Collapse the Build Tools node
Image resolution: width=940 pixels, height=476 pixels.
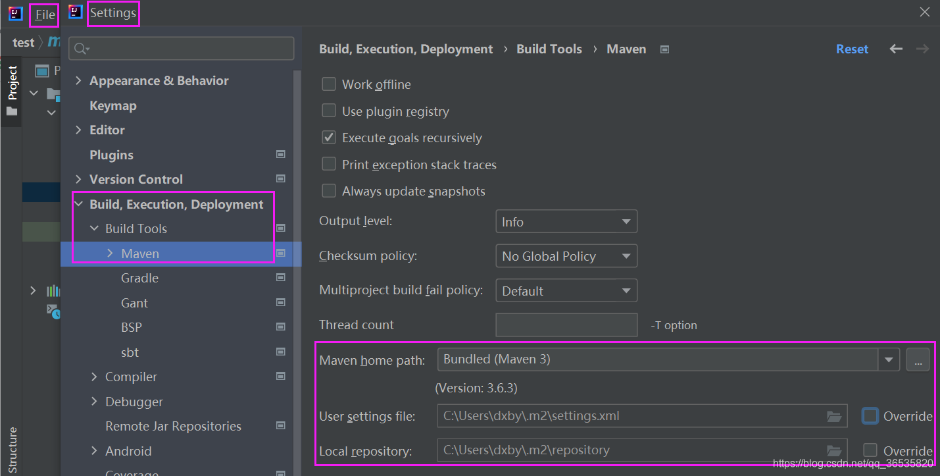click(94, 228)
